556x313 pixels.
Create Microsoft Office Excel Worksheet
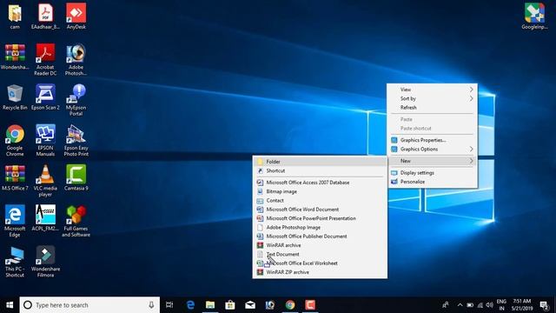pos(320,263)
